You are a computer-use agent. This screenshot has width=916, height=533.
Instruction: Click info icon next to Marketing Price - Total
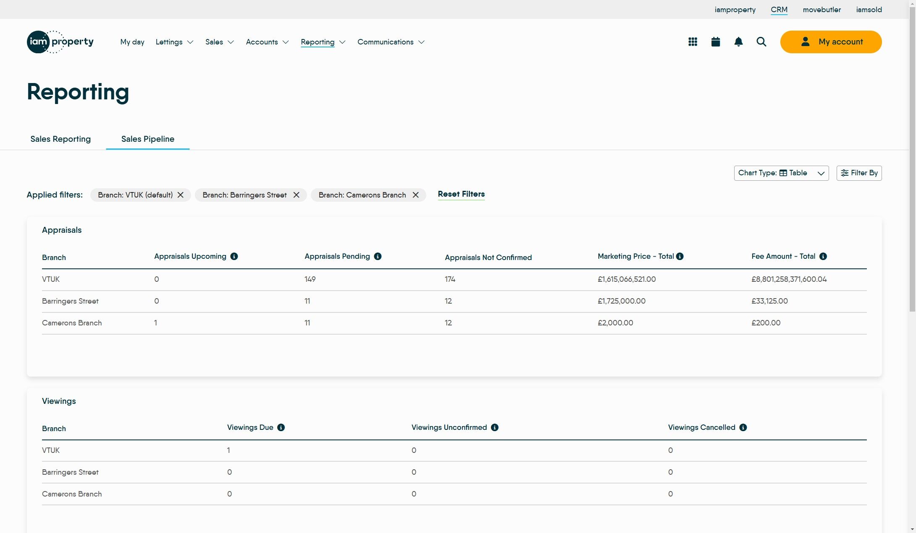[x=680, y=256]
